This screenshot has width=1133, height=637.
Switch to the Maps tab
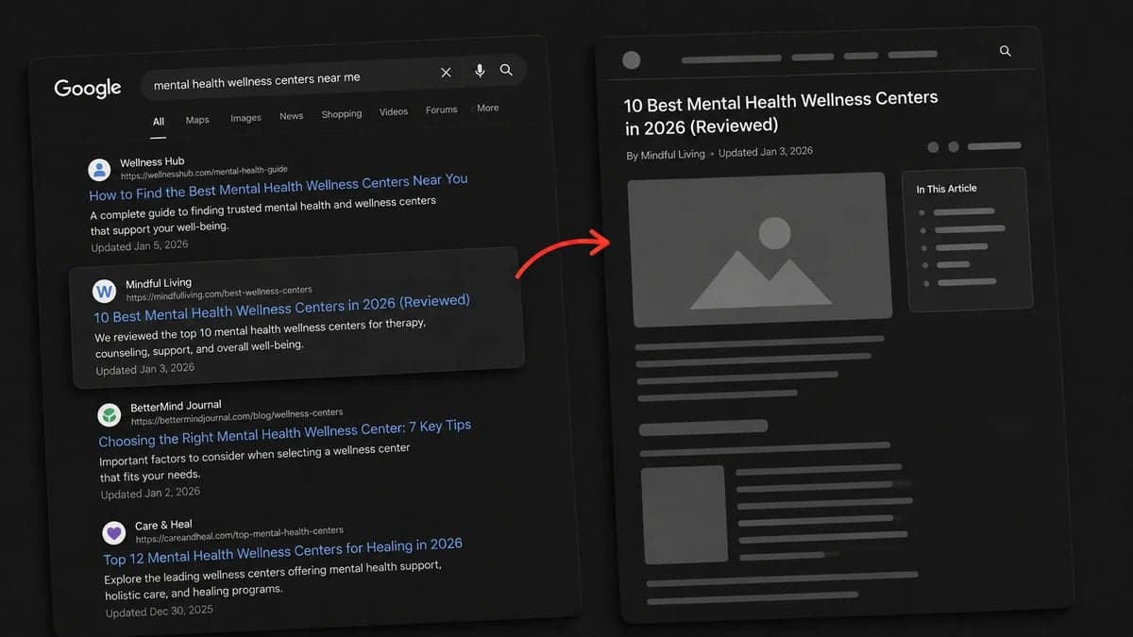197,120
